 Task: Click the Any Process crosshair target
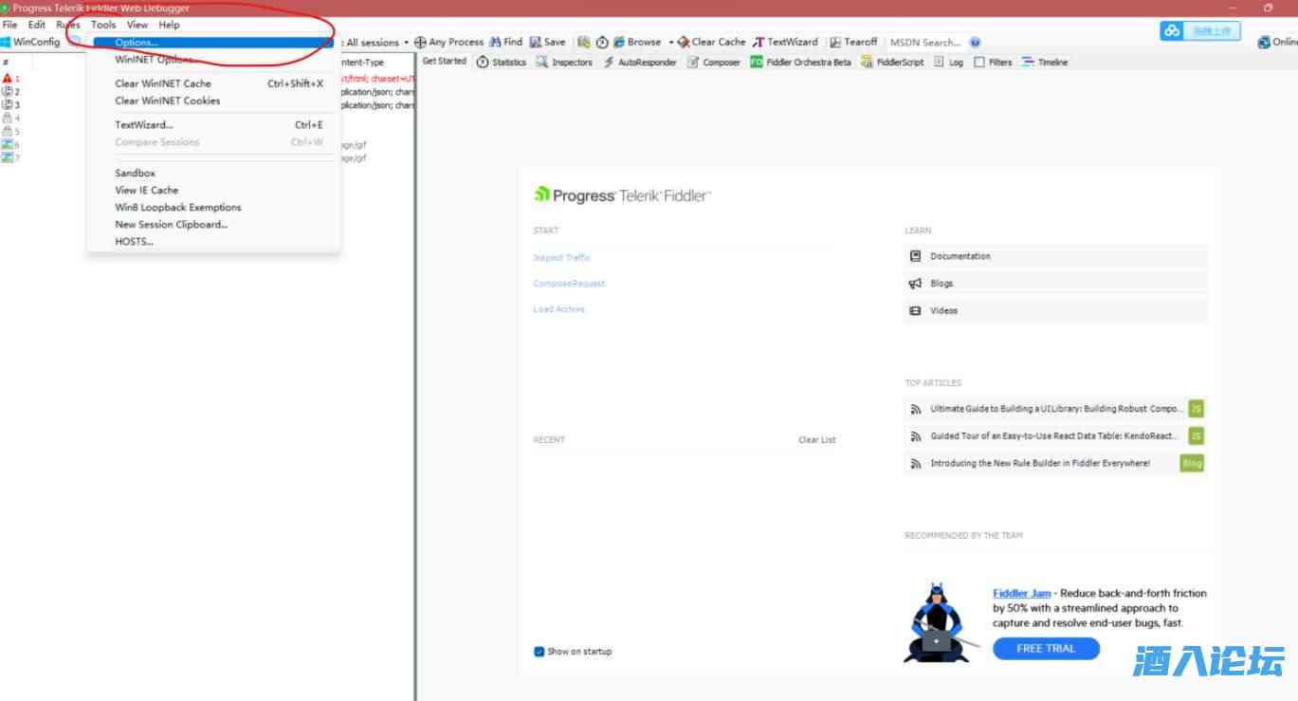pyautogui.click(x=449, y=42)
